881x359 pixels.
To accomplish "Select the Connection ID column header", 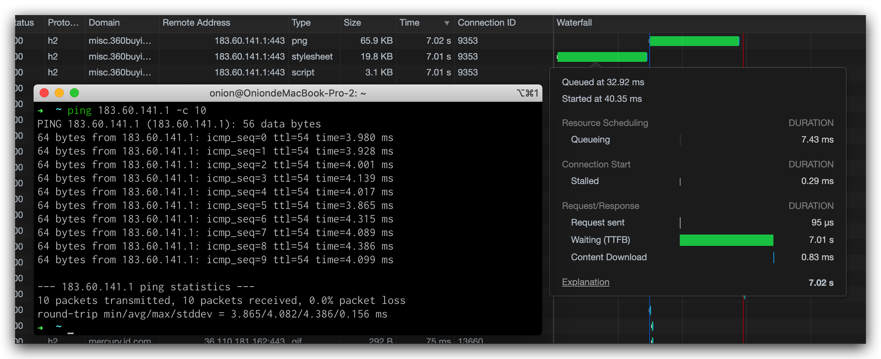I will 486,23.
